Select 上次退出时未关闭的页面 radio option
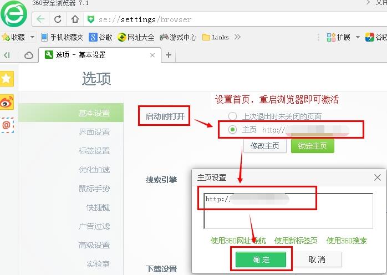Screen dimensions: 387x275 point(233,116)
